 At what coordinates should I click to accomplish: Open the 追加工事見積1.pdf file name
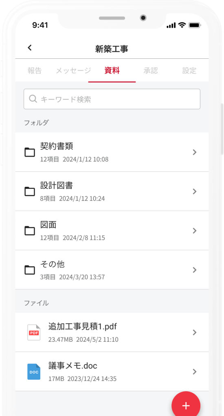(x=83, y=327)
